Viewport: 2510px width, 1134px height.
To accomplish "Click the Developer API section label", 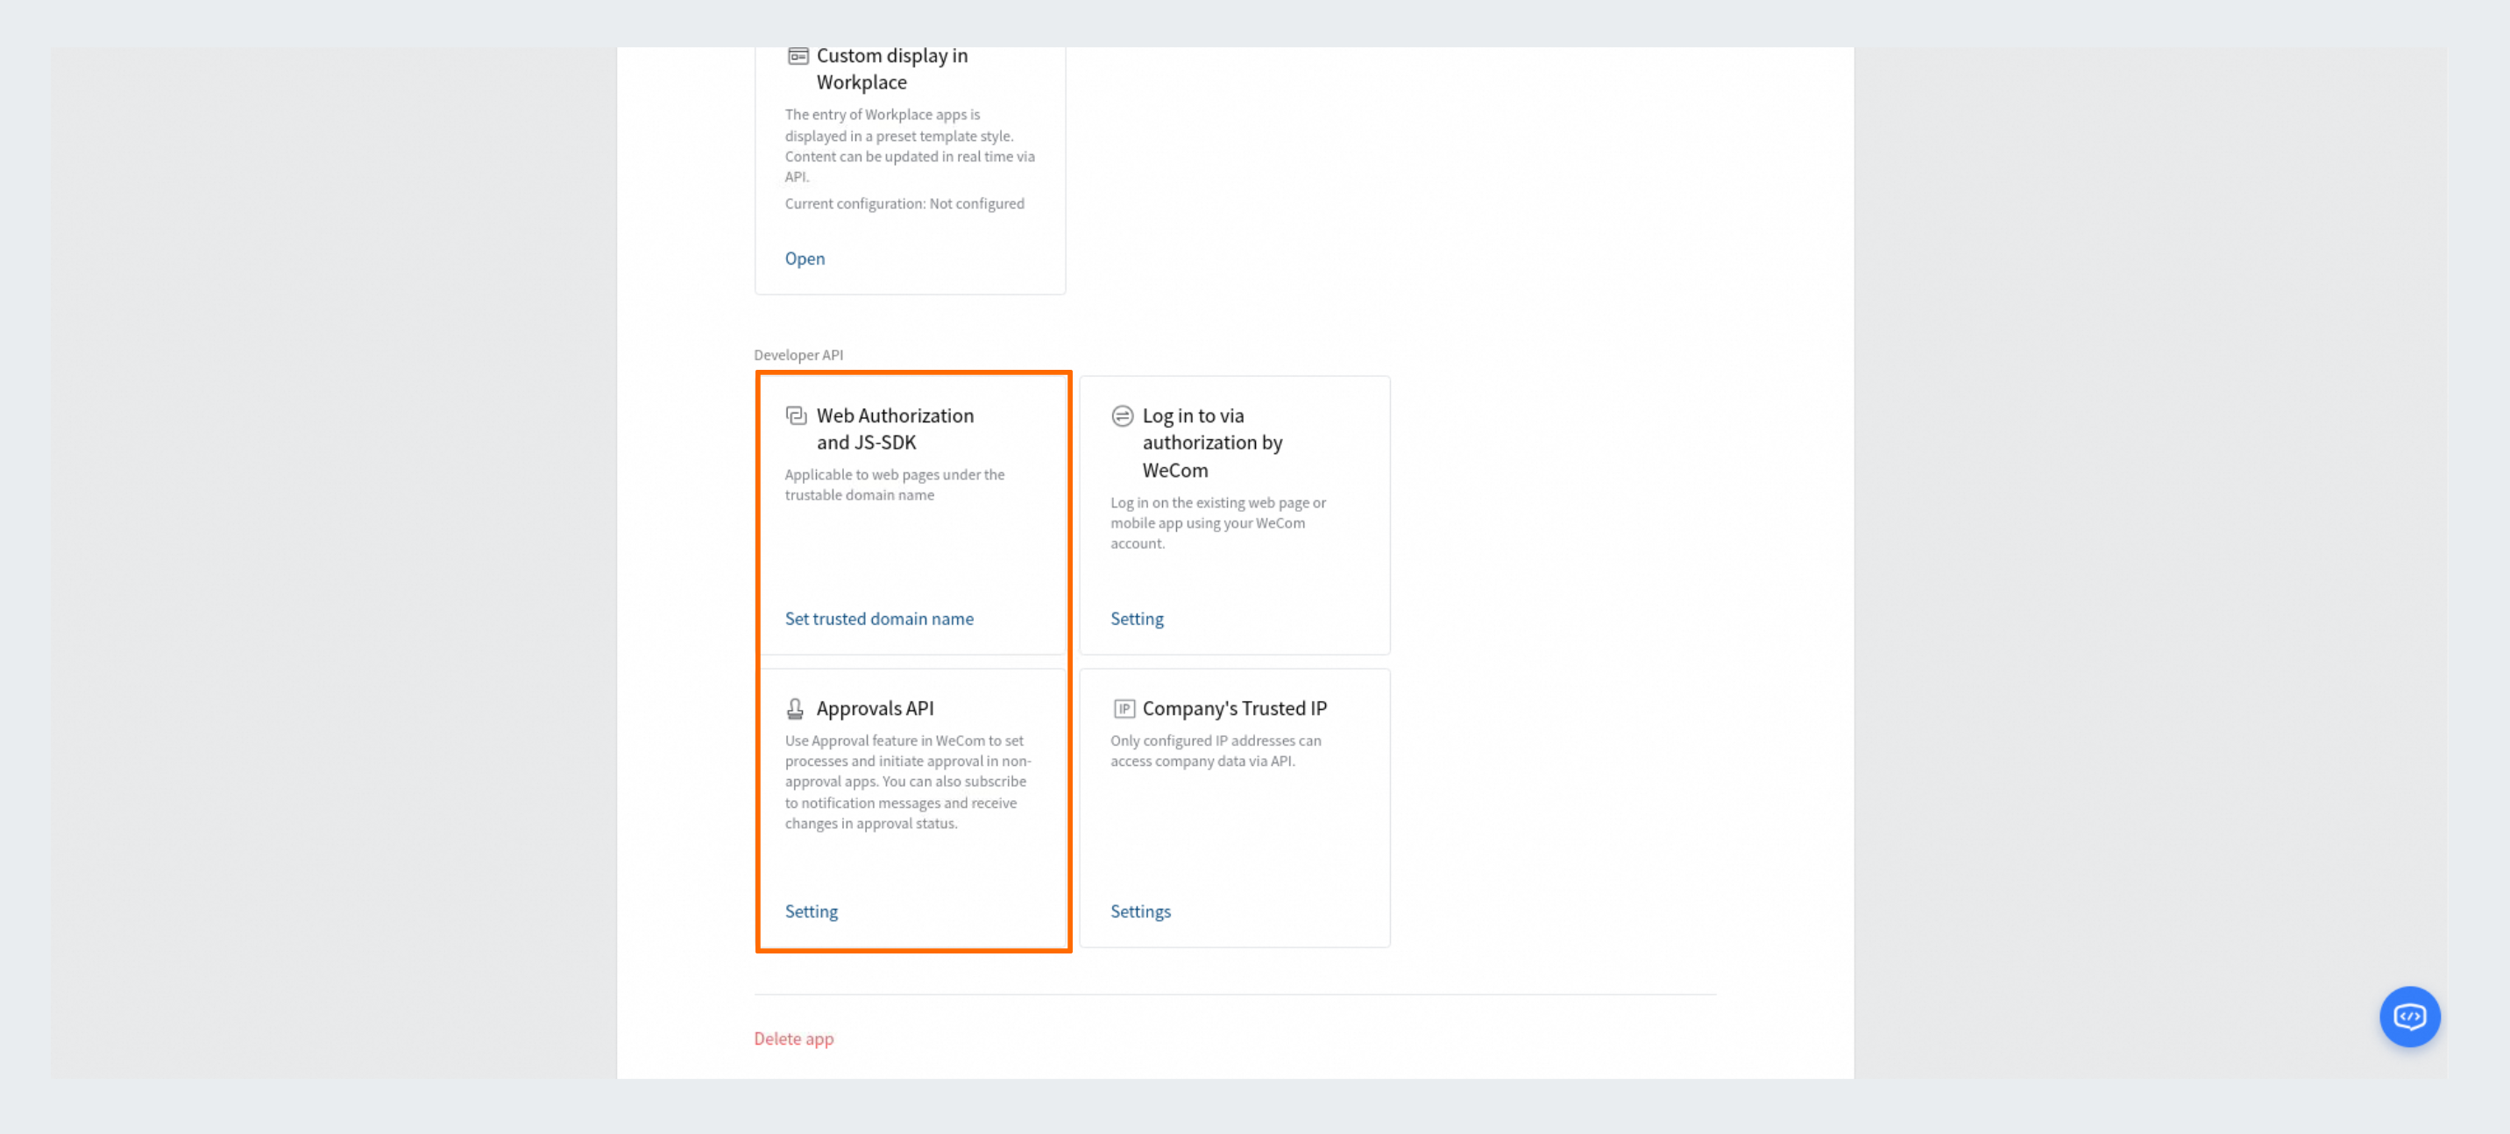I will tap(798, 355).
